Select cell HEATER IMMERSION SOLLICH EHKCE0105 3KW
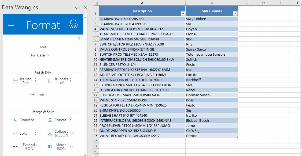This screenshot has width=302, height=156. [142, 60]
